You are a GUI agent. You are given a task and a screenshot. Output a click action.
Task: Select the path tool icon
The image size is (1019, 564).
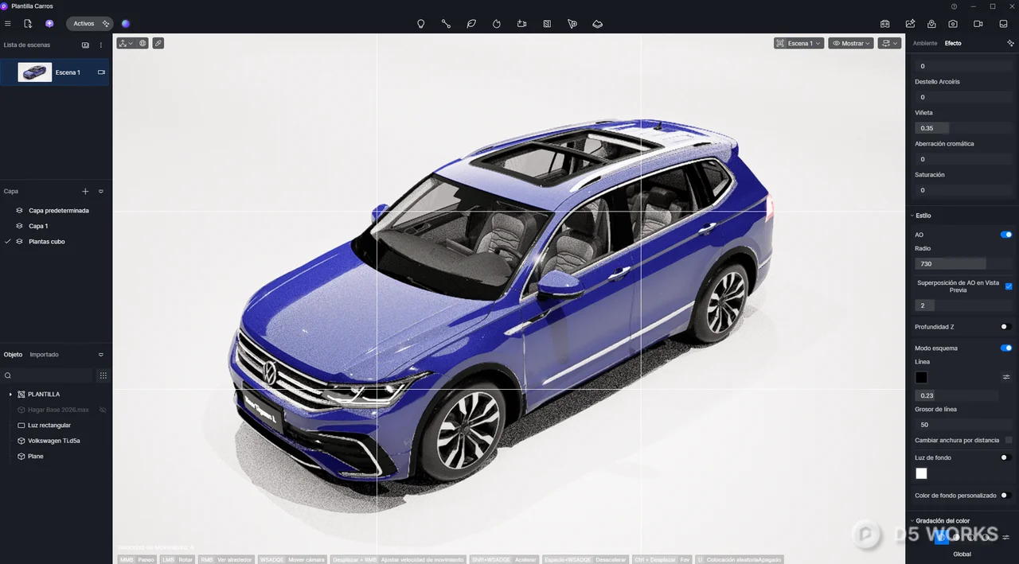click(446, 24)
